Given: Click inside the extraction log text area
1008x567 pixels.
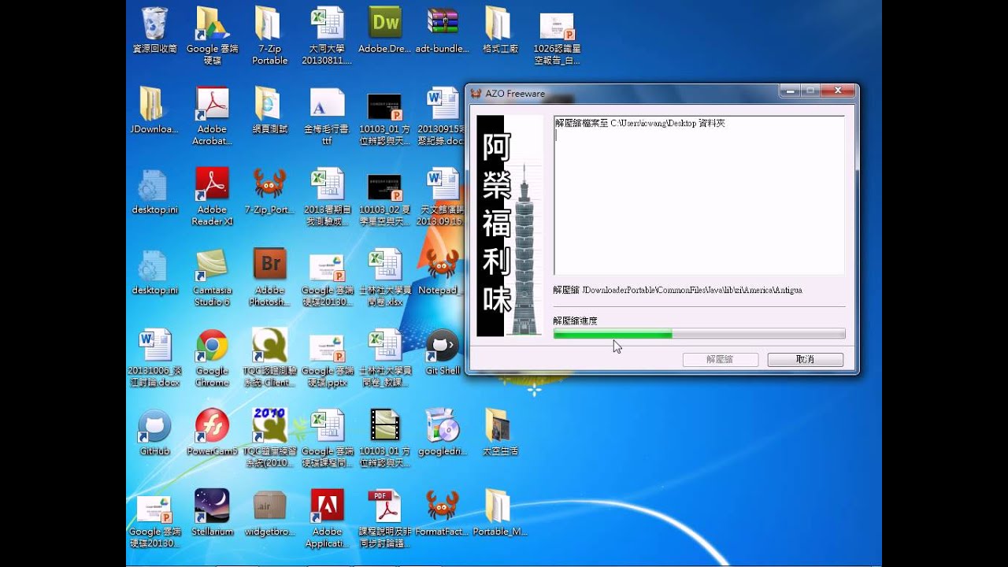Looking at the screenshot, I should (699, 195).
